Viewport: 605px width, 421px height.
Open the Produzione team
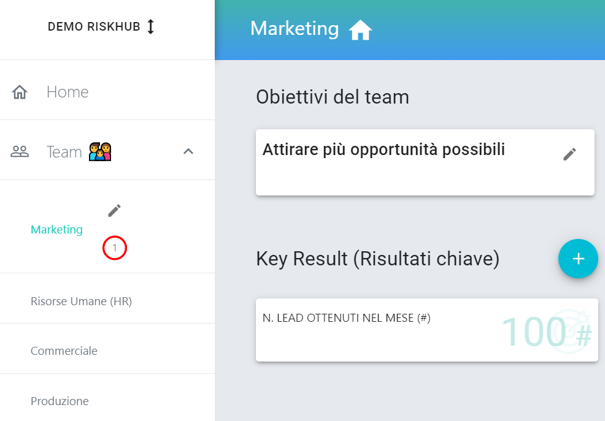pos(107,401)
